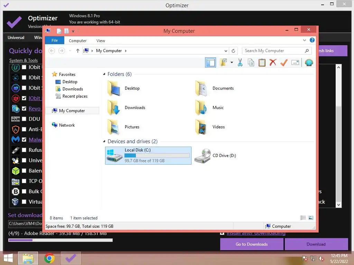
Task: Open the recent locations dropdown arrow
Action: 70,51
